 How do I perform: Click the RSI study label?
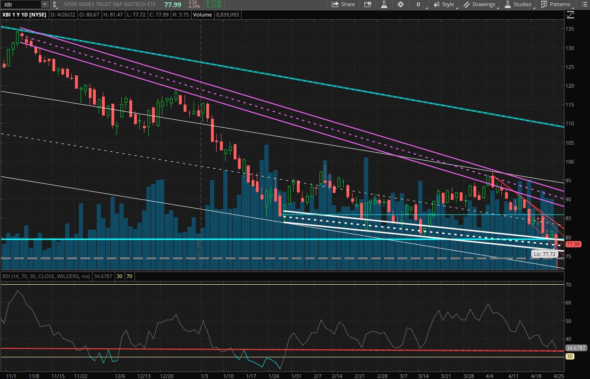point(46,276)
